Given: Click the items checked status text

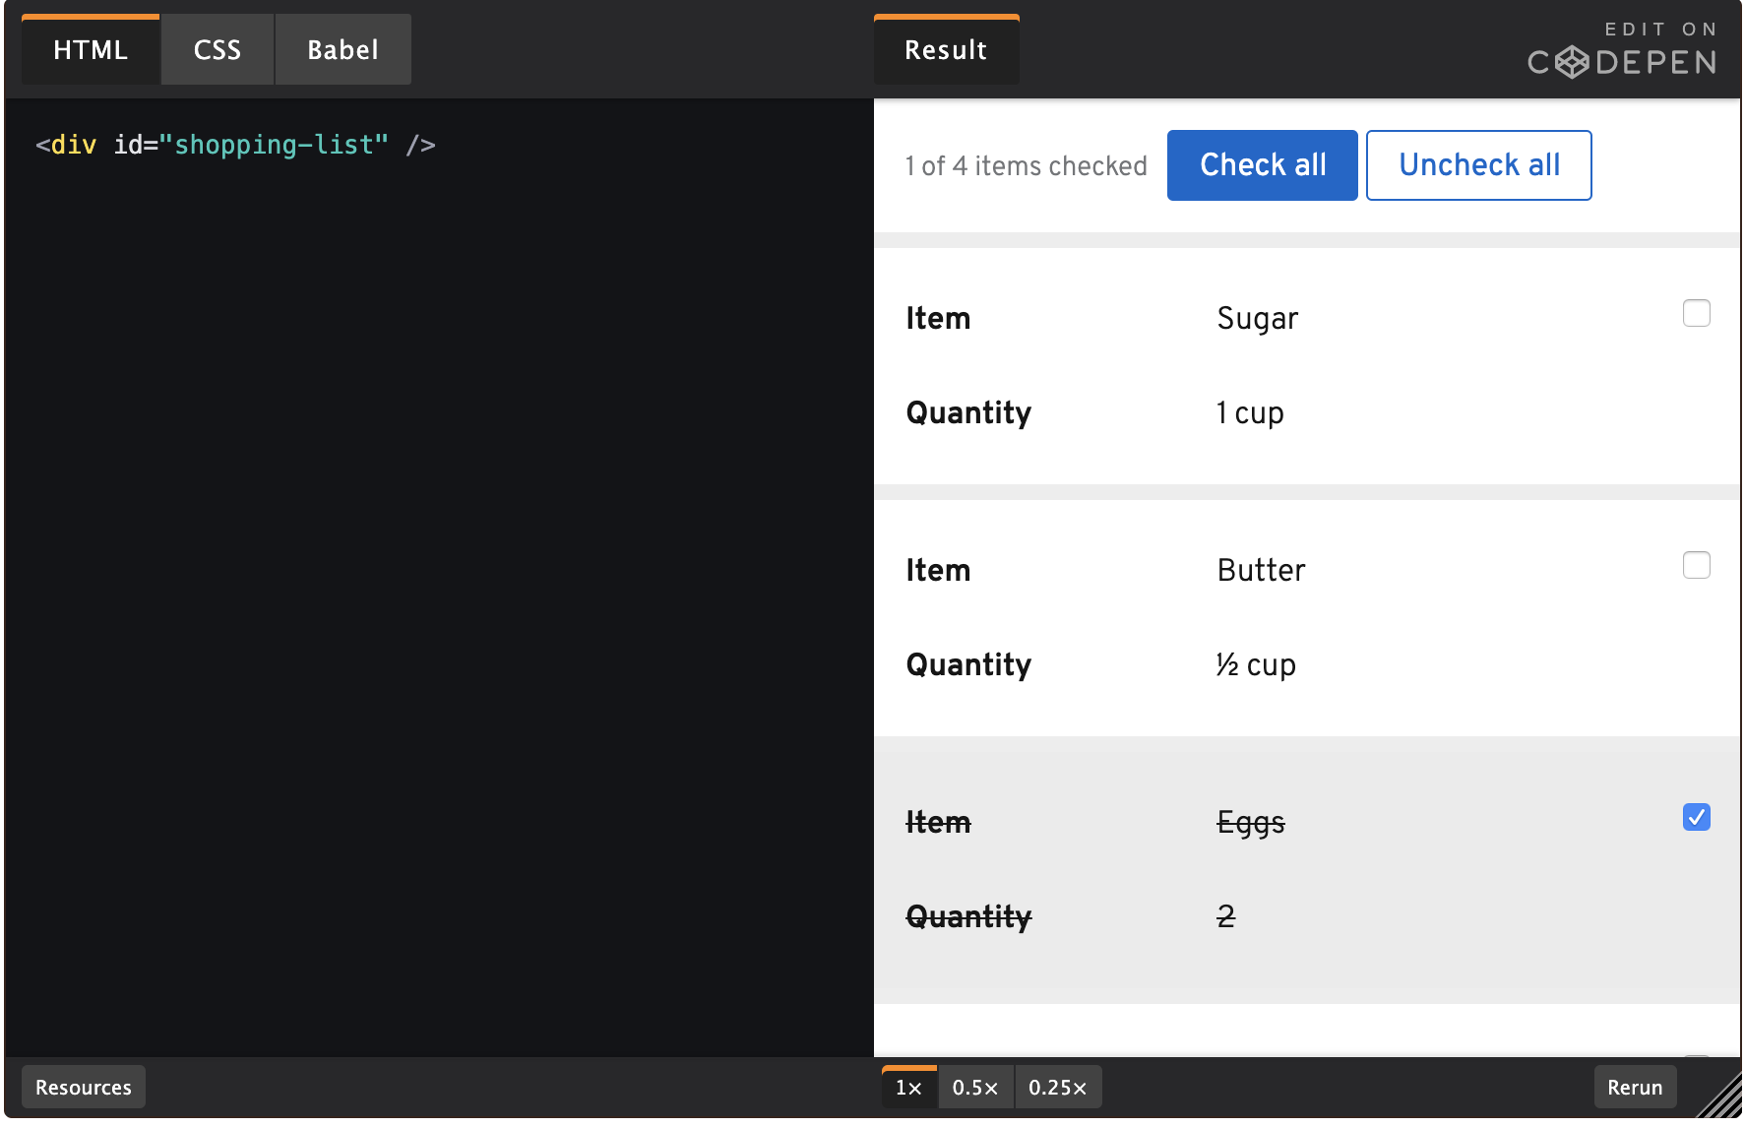Looking at the screenshot, I should pyautogui.click(x=1027, y=166).
